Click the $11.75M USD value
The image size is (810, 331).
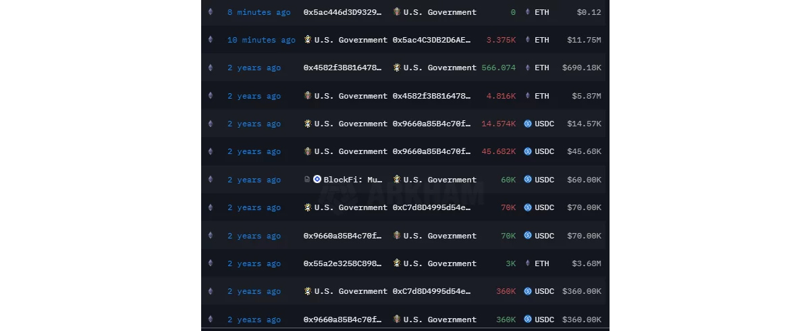pos(584,40)
